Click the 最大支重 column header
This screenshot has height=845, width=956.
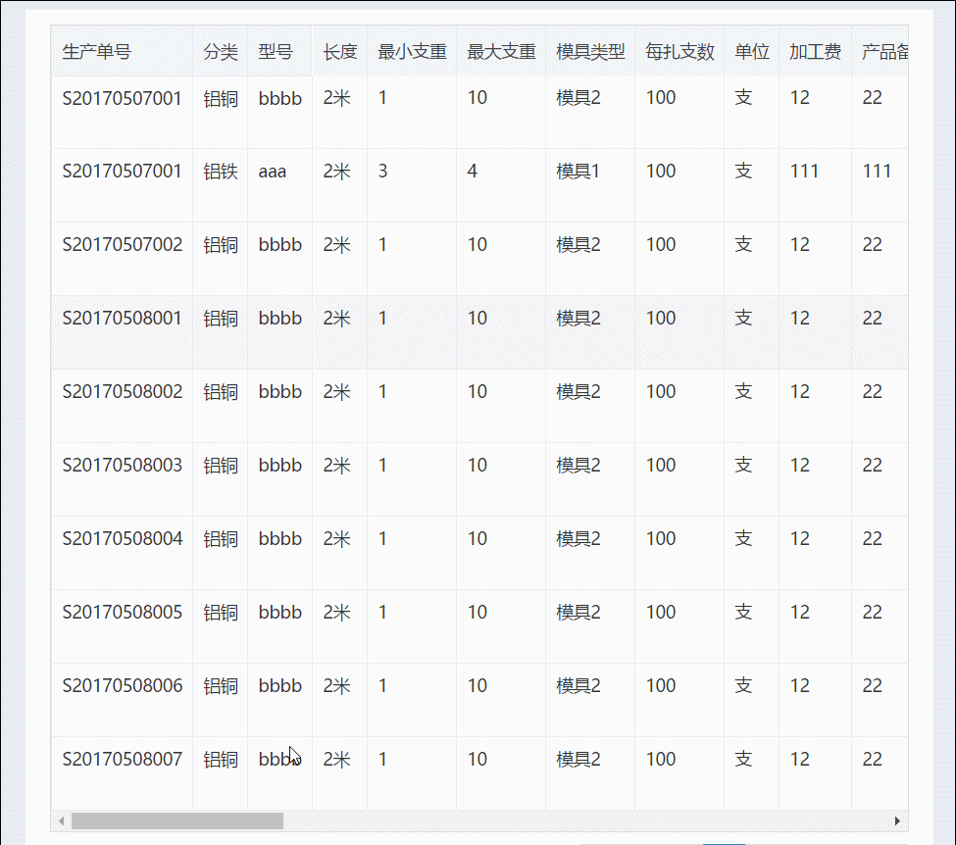pos(501,52)
